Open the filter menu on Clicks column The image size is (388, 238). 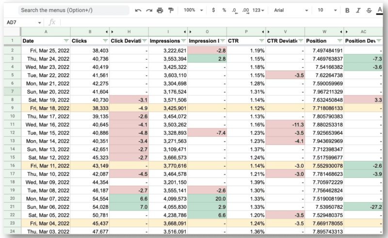pyautogui.click(x=106, y=41)
